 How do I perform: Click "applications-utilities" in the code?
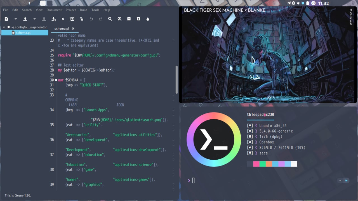pyautogui.click(x=135, y=135)
